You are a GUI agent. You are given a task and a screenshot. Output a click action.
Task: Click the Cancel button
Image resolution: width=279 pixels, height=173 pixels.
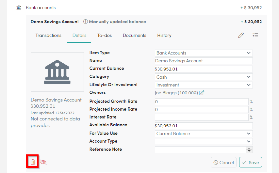pos(224,162)
